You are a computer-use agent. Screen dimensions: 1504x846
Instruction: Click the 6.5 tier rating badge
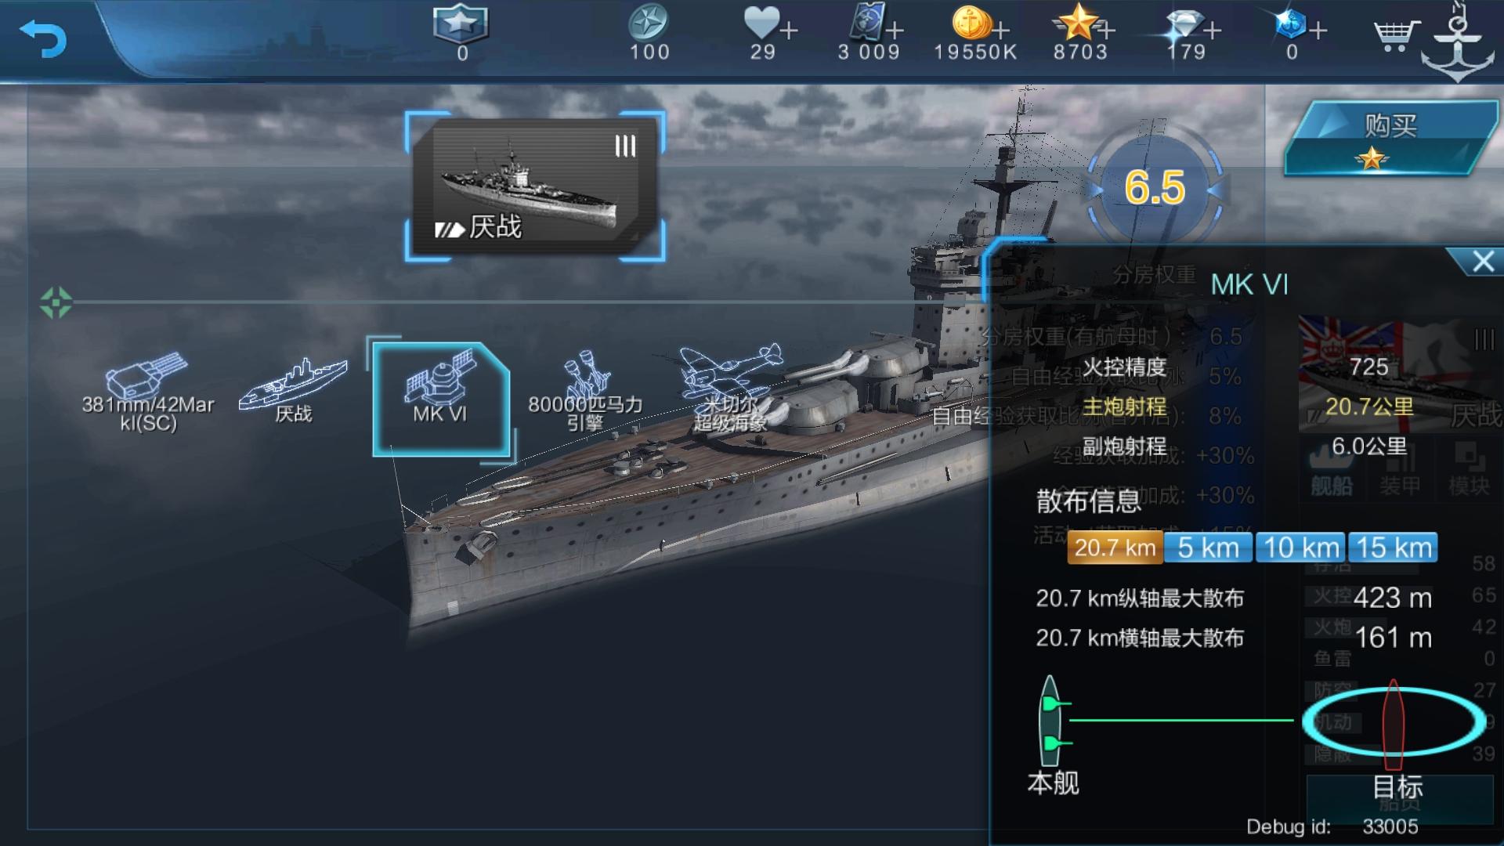coord(1155,188)
